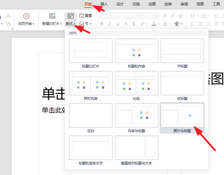Viewport: 224px width, 175px height.
Task: Align text right
Action: click(209, 24)
